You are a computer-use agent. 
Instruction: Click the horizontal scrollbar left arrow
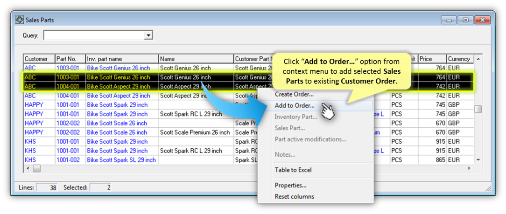pyautogui.click(x=28, y=168)
